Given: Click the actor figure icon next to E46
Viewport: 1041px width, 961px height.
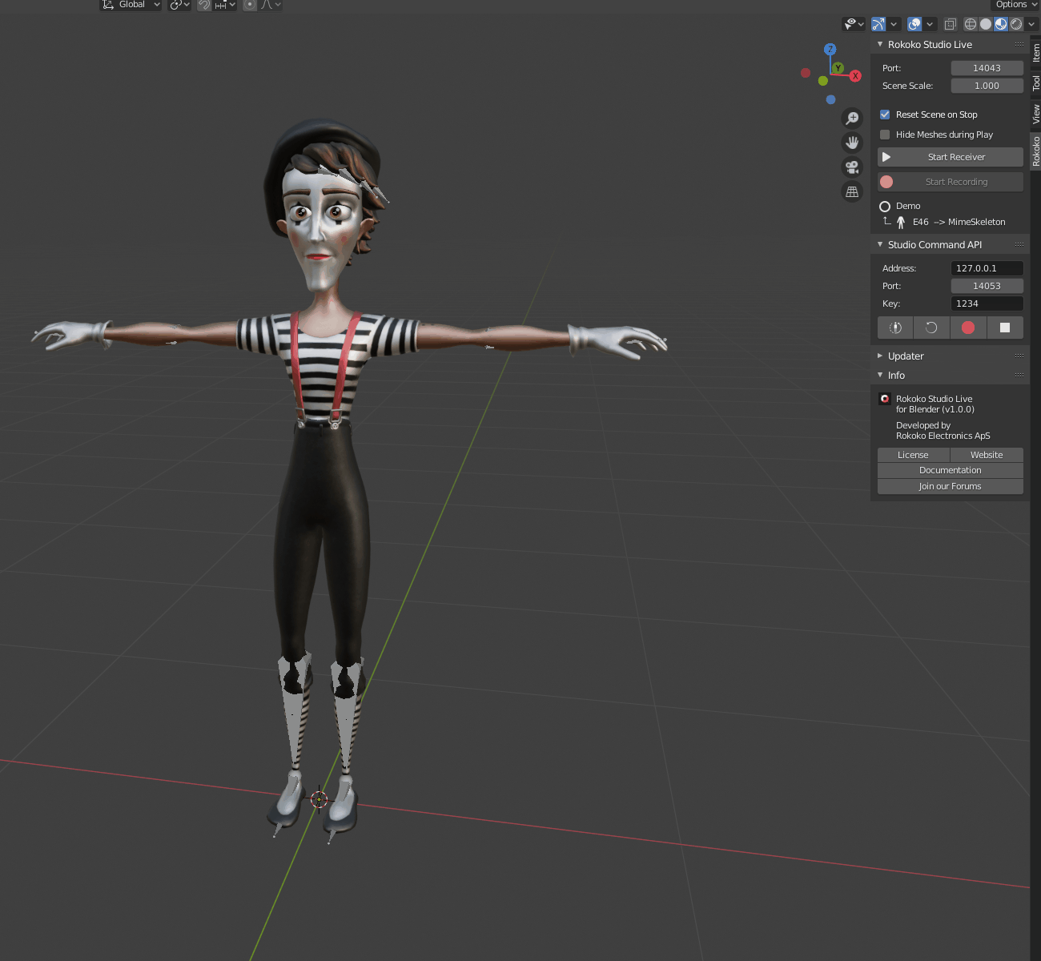Looking at the screenshot, I should click(901, 223).
